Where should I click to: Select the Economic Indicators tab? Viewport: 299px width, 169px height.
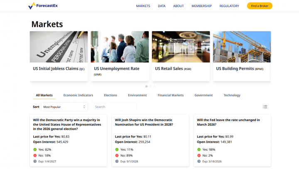(78, 95)
